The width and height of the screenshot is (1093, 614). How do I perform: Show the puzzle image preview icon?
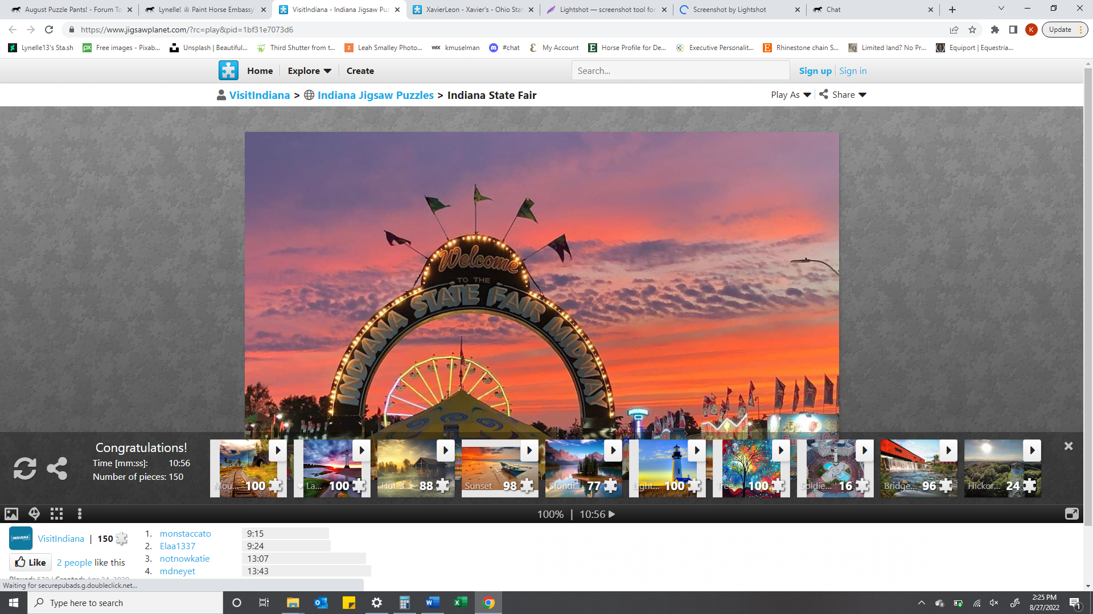click(x=11, y=514)
